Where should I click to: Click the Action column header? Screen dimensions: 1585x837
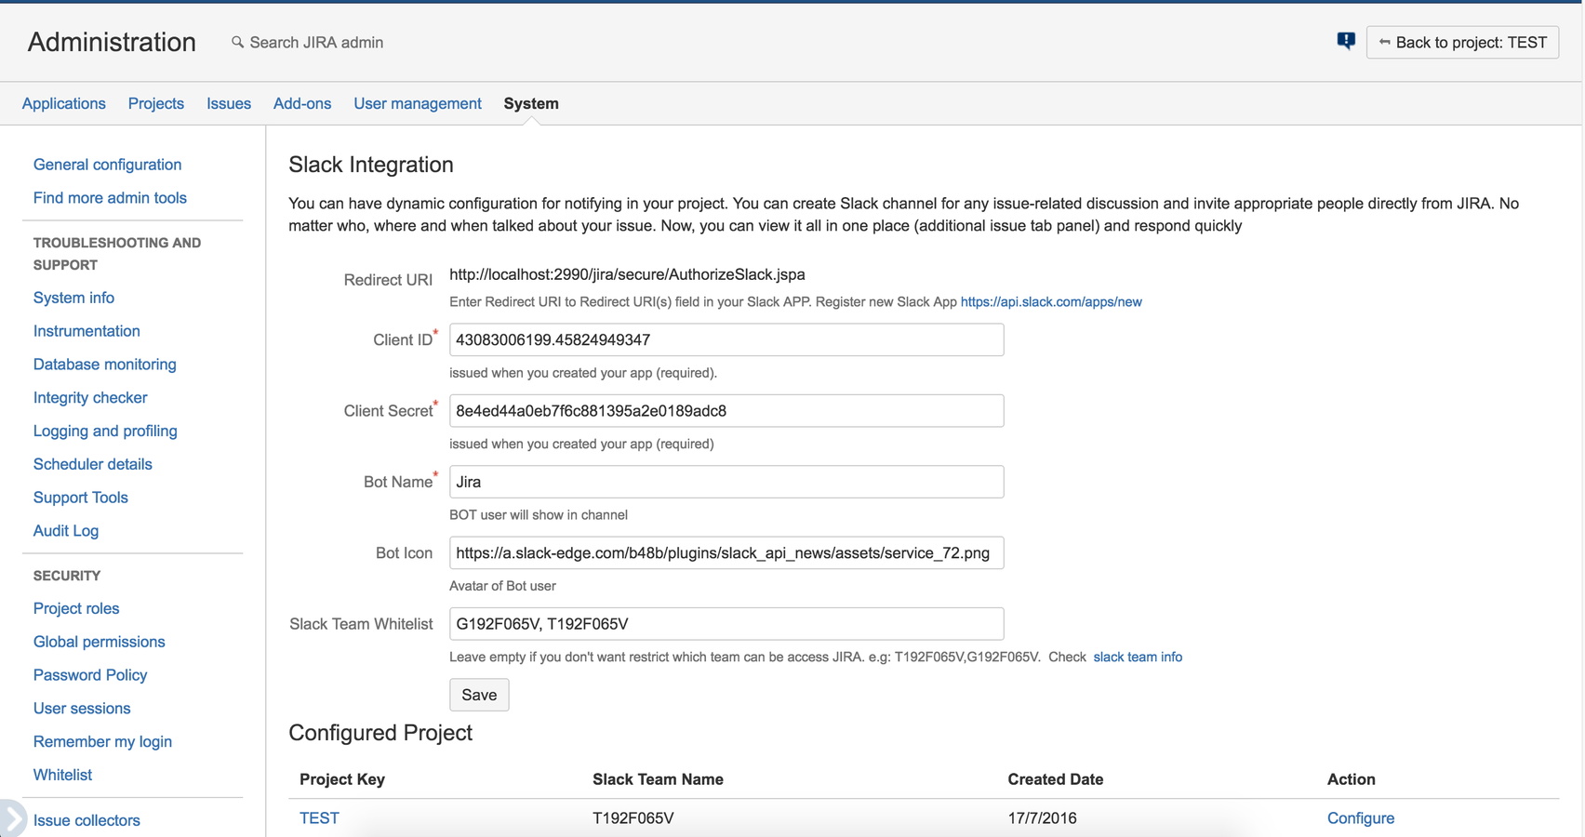click(1351, 779)
